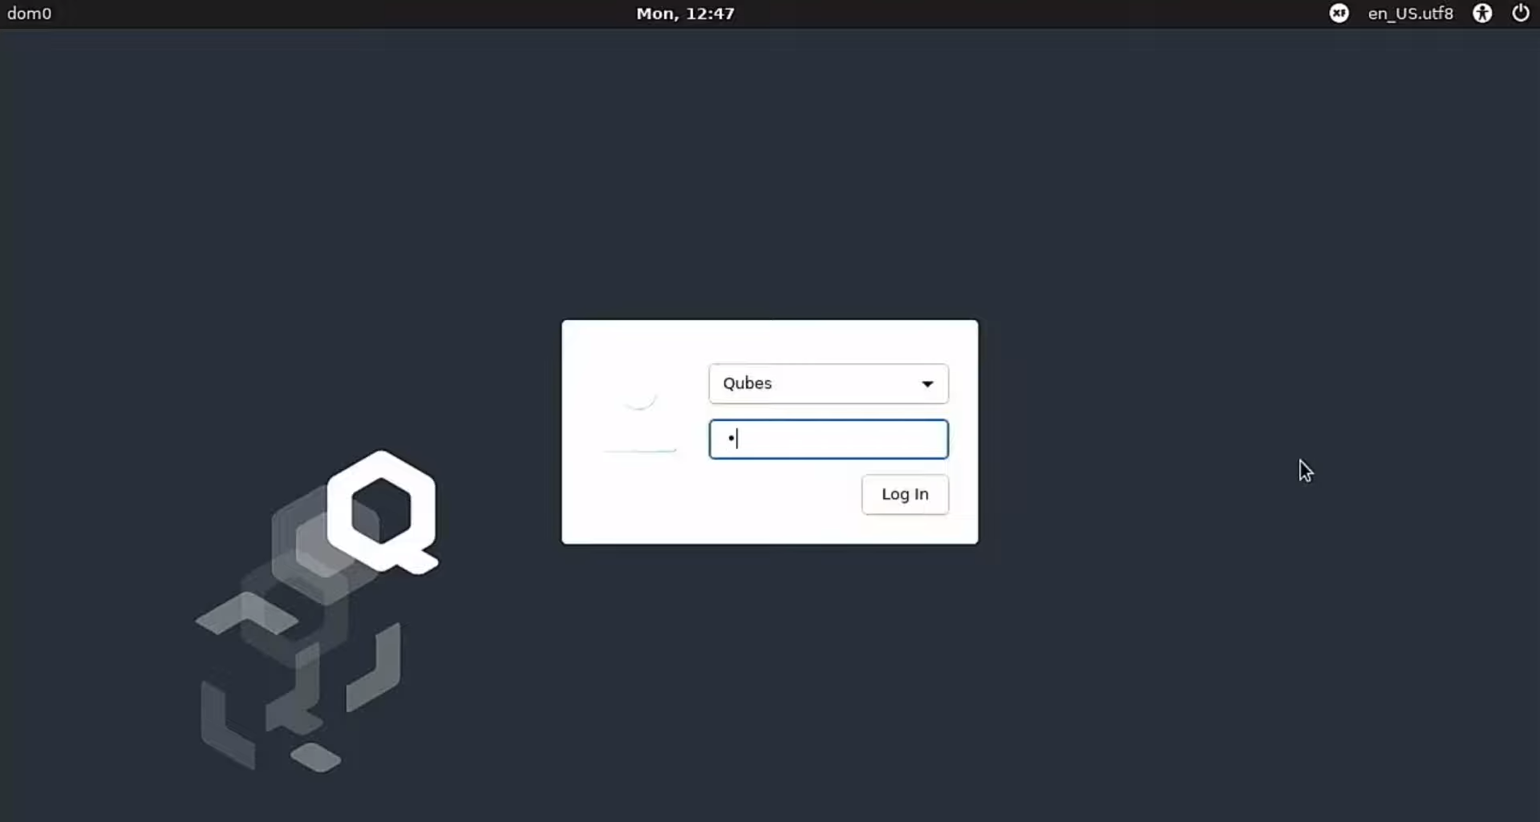Viewport: 1540px width, 822px height.
Task: Open the accessibility options icon
Action: click(x=1482, y=14)
